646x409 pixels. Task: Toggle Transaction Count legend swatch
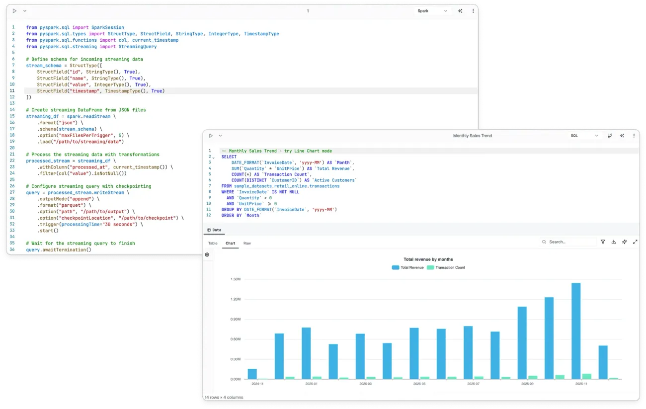430,267
